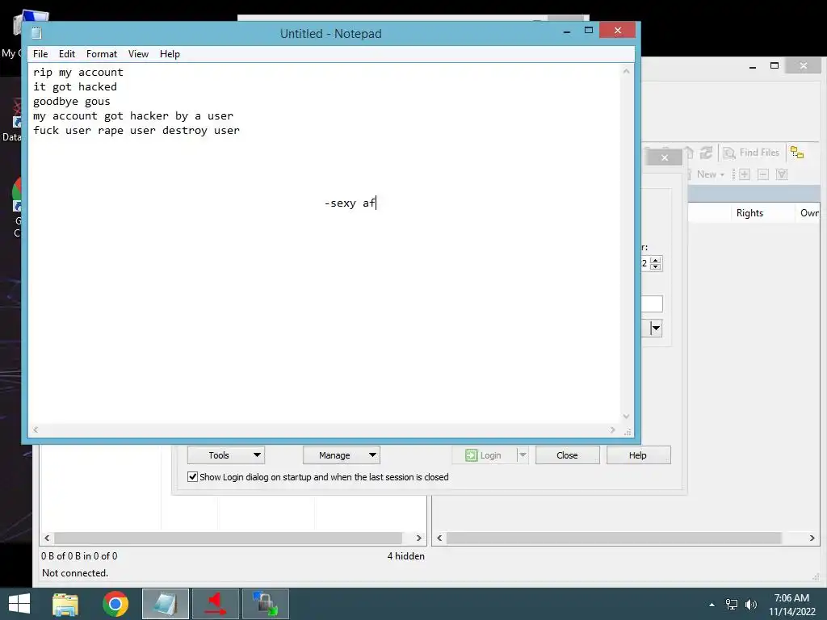This screenshot has height=620, width=827.
Task: Click the Notepad icon in the title bar
Action: 36,33
